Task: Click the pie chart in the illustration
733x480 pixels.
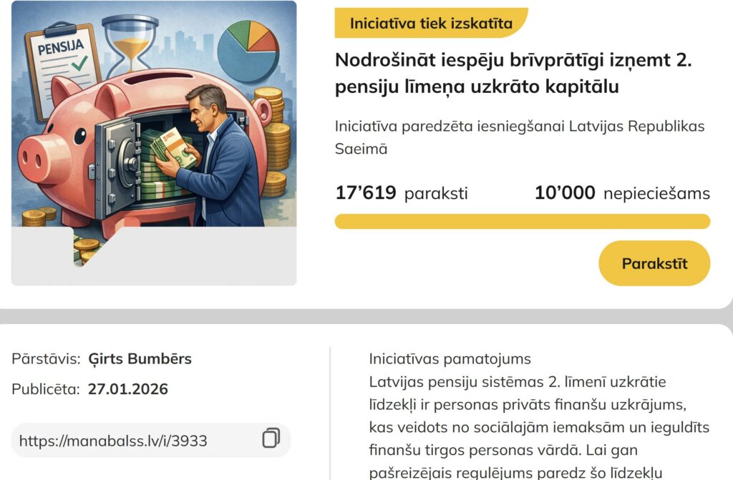Action: coord(248,50)
